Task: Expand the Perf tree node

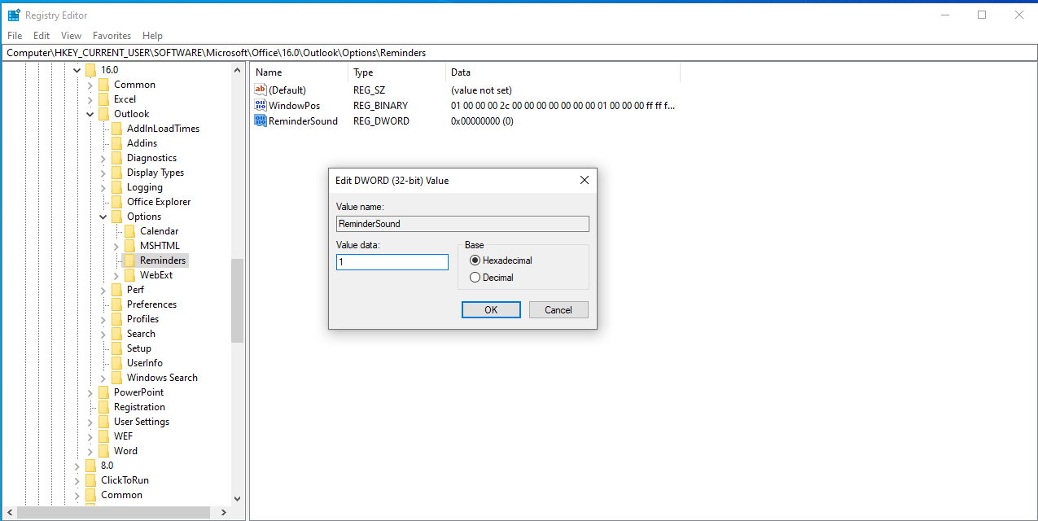Action: coord(103,290)
